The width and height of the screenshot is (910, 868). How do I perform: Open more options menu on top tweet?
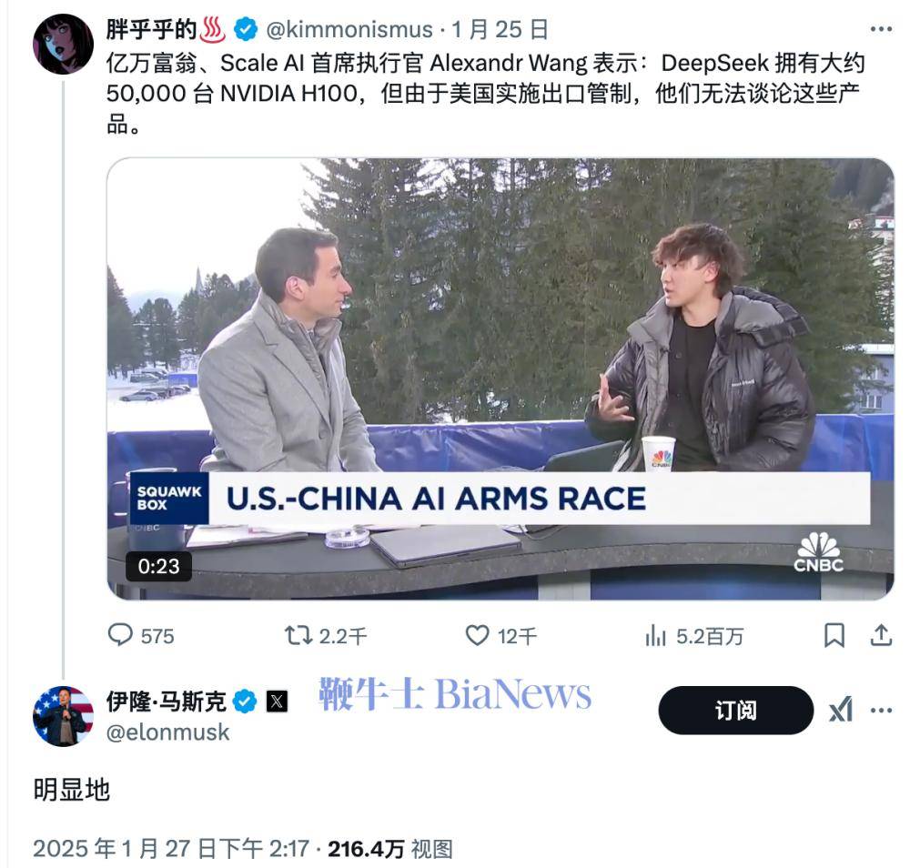pyautogui.click(x=881, y=29)
